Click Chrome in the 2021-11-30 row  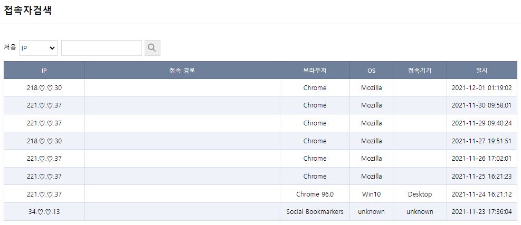tap(315, 105)
